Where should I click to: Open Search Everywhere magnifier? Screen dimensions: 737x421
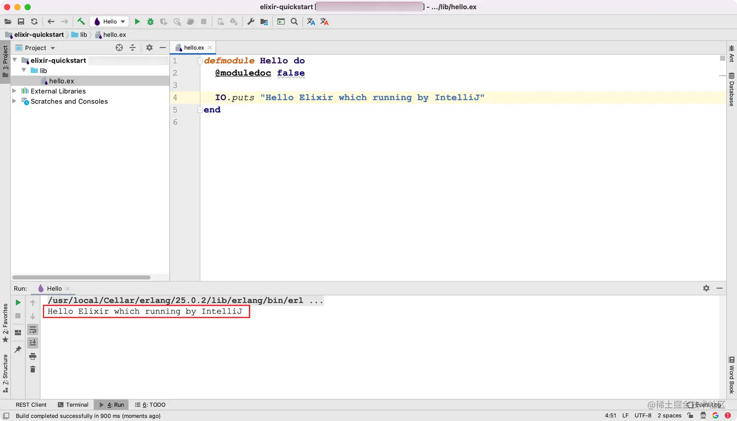(294, 21)
